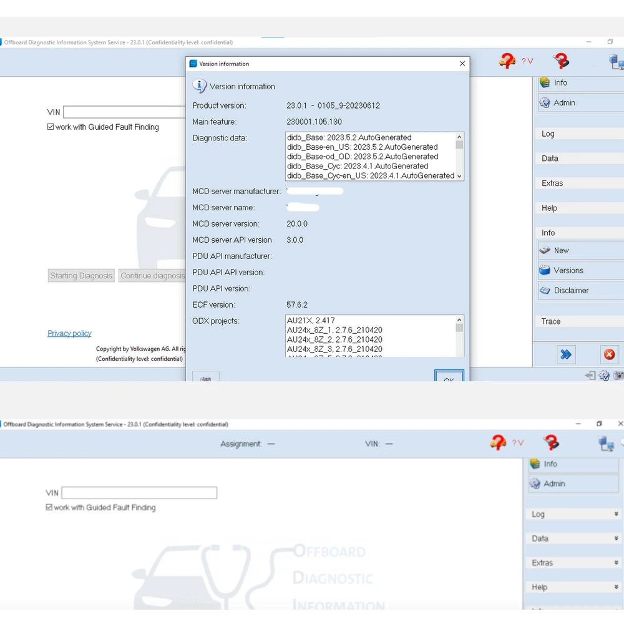Select 'didb_Base-en_US: 2023.5.2.AutoGenerated' row
The width and height of the screenshot is (624, 624).
371,147
